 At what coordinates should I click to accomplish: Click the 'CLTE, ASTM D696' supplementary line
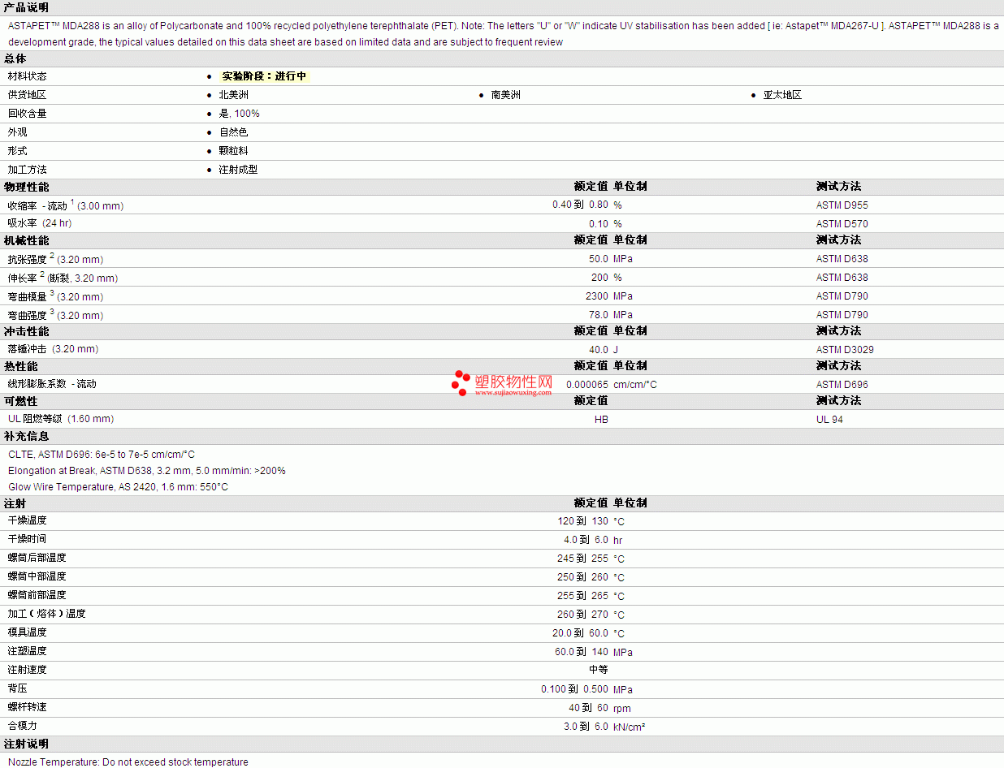[102, 455]
